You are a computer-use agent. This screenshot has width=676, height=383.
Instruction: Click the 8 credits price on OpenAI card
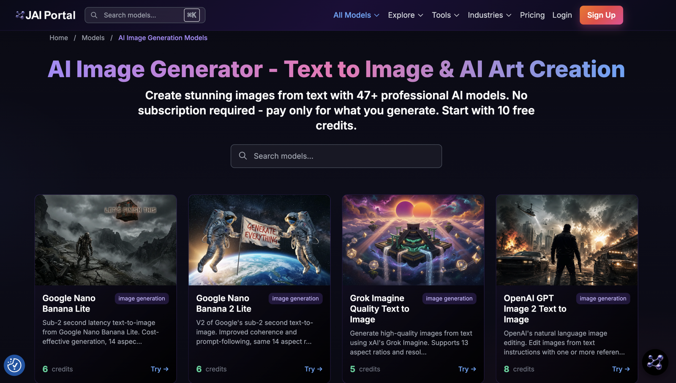[x=519, y=369]
